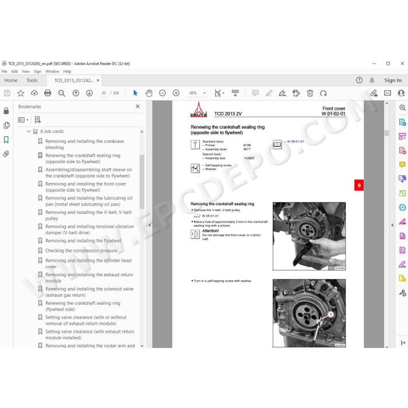Choose the arrow Selection tool
The width and height of the screenshot is (408, 408).
pos(135,93)
